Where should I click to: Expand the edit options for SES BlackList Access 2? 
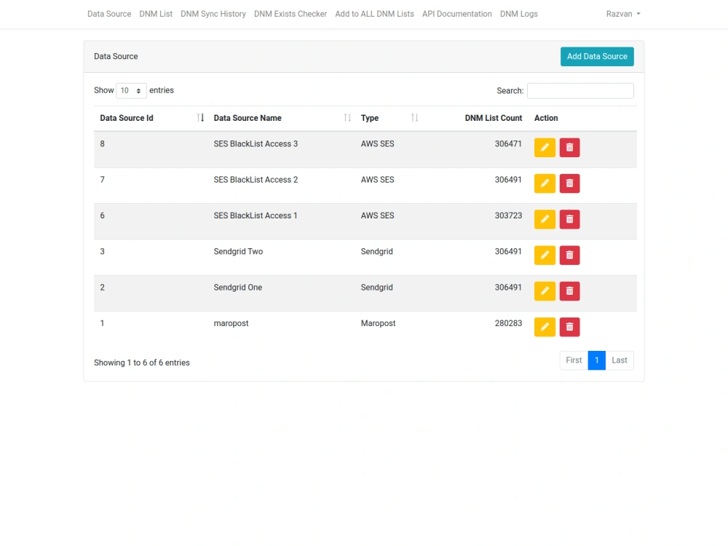[x=545, y=183]
